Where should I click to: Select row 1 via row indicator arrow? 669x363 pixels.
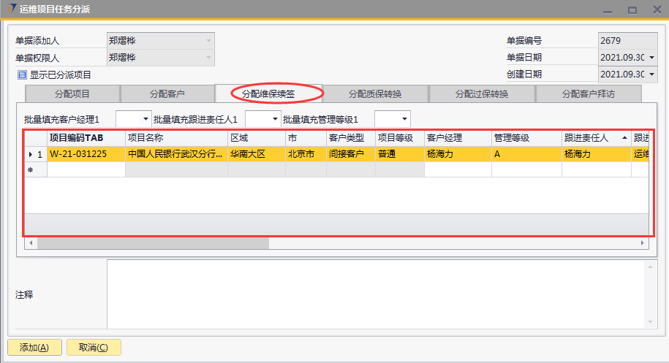(31, 155)
